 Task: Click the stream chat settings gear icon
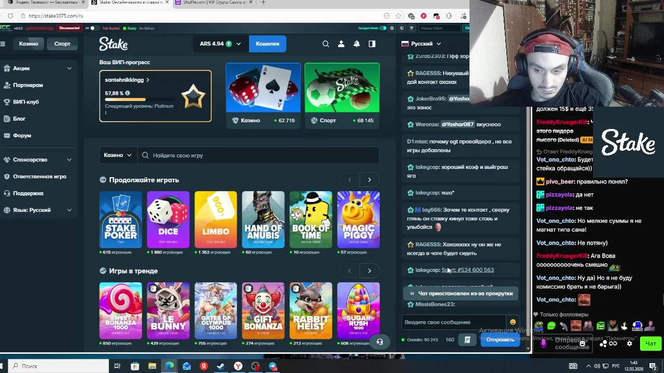[x=629, y=343]
